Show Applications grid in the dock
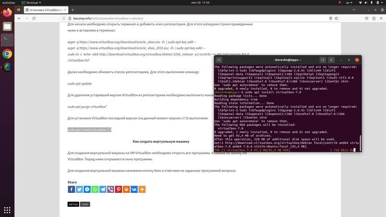Viewport: 386px width, 217px height. pyautogui.click(x=7, y=210)
